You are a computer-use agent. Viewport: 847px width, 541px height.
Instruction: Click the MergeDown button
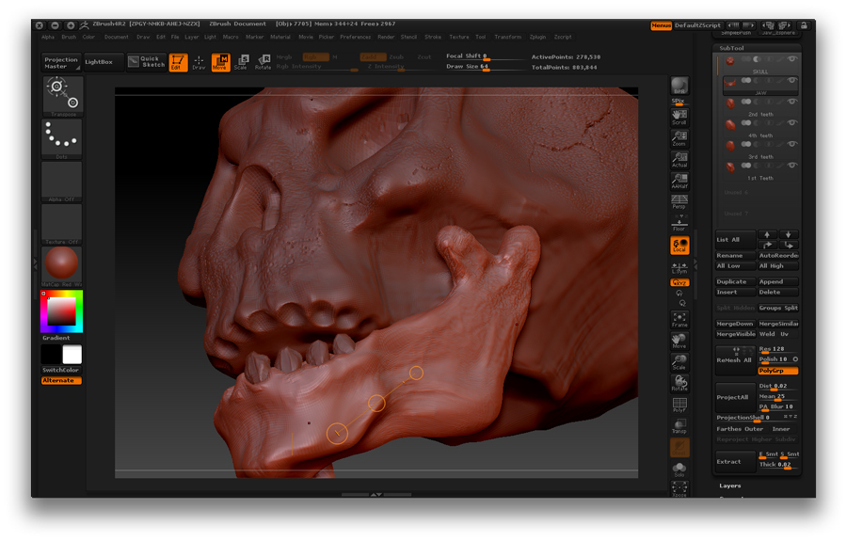click(735, 324)
